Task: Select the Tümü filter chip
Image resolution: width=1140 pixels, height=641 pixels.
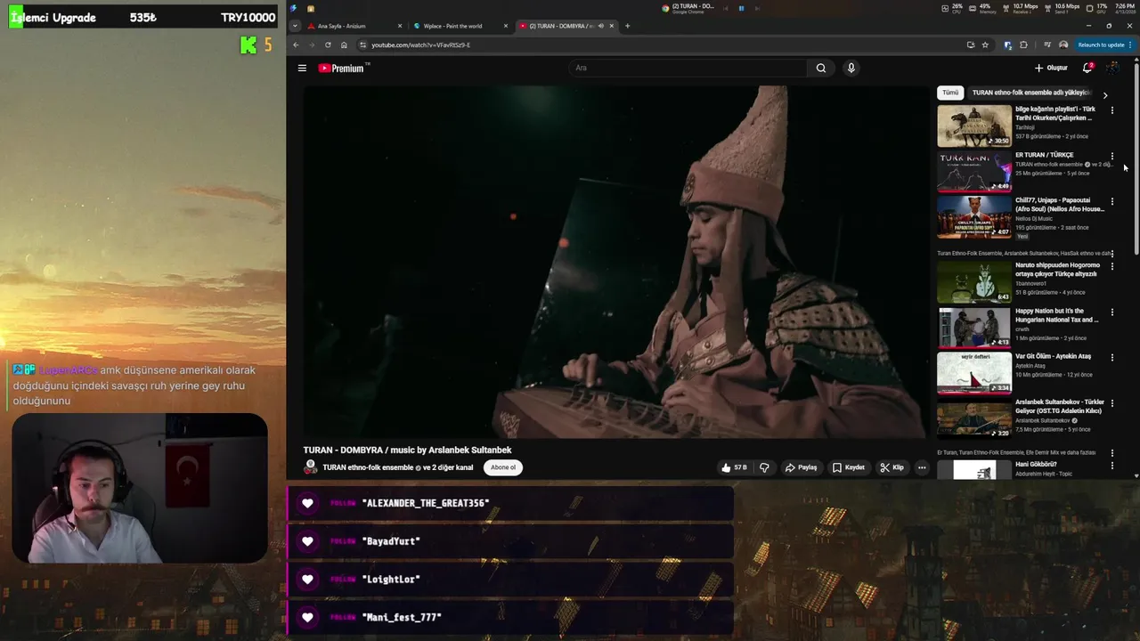Action: 950,93
